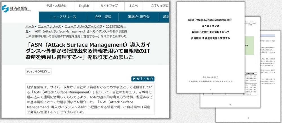Click the article headline text
282x123 pixels.
coord(88,51)
